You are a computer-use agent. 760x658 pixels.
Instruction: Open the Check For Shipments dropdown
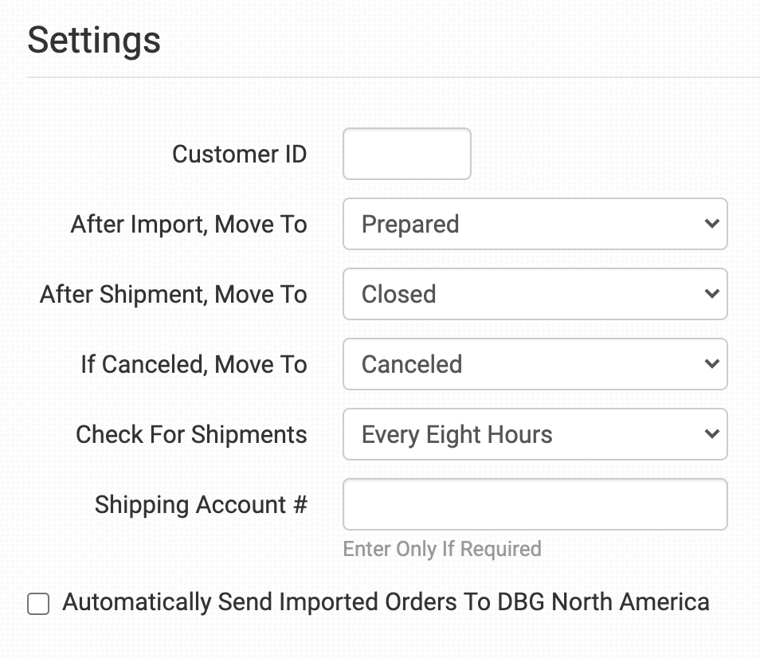(x=534, y=434)
